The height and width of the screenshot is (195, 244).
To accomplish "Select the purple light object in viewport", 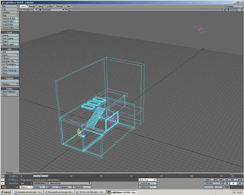I will point(200,29).
